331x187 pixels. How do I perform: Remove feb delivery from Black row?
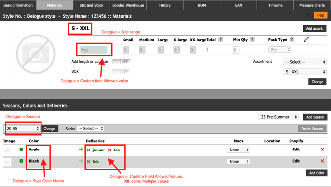pos(88,162)
